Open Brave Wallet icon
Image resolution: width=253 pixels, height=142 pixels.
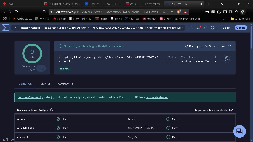click(x=231, y=12)
